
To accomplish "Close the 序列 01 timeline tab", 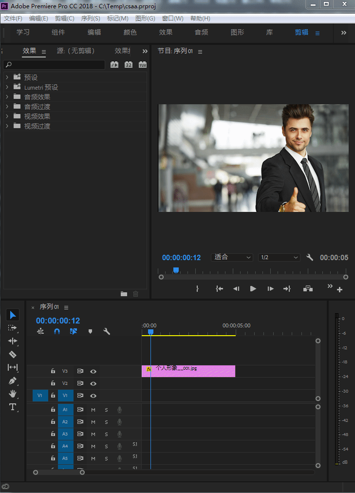I will (x=33, y=307).
